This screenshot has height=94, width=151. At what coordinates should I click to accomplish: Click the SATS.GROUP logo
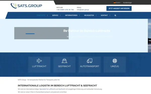click(x=26, y=6)
